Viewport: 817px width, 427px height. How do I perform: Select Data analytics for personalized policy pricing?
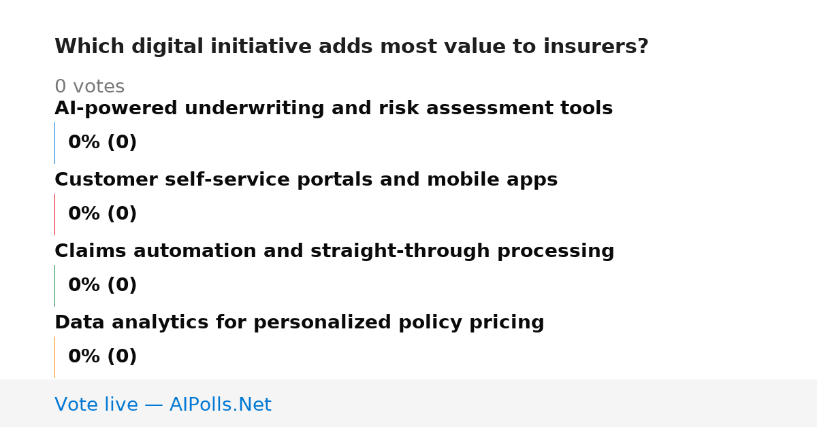(x=300, y=323)
